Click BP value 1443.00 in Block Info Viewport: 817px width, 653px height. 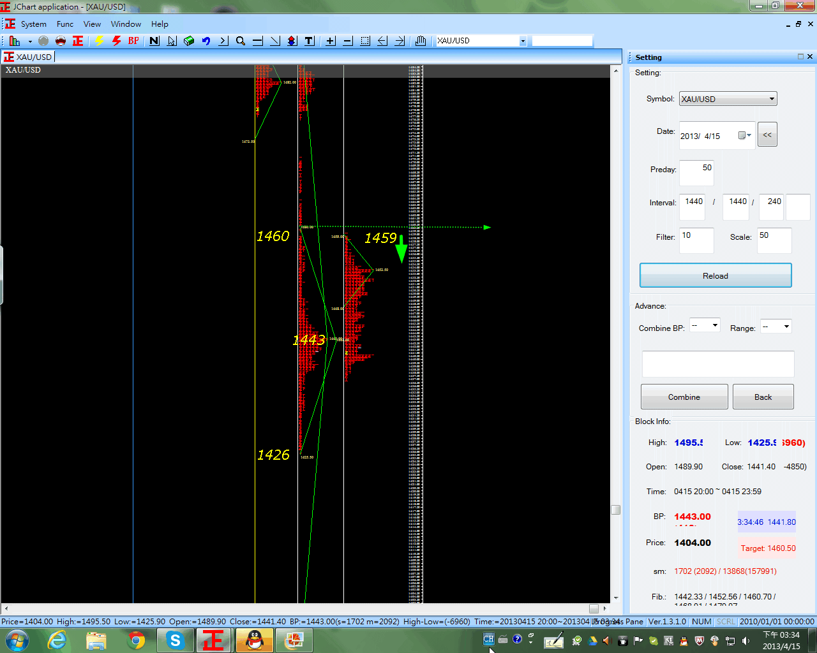[x=693, y=517]
